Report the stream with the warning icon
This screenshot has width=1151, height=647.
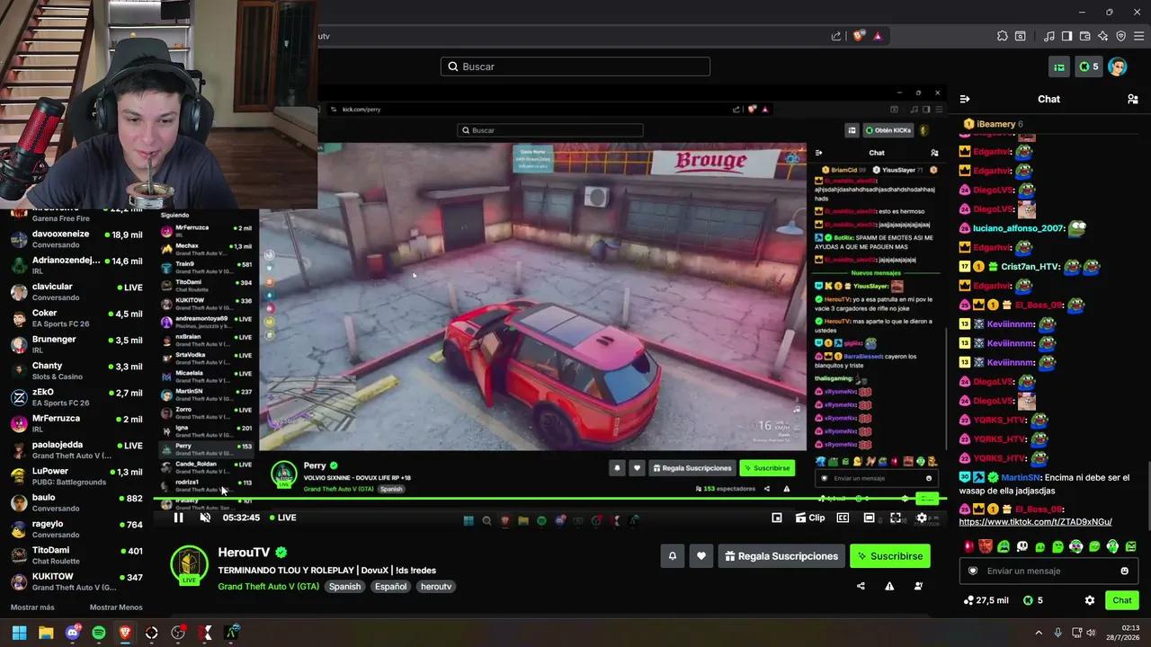(889, 586)
